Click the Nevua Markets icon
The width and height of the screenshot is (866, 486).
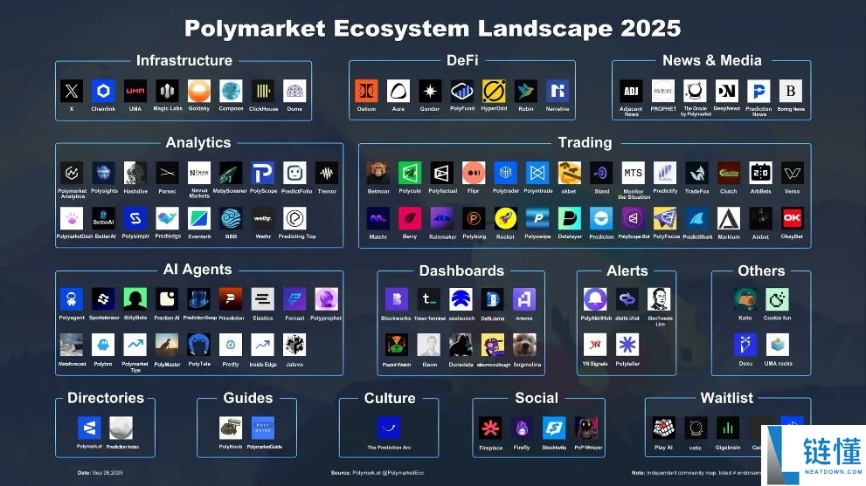coord(199,174)
